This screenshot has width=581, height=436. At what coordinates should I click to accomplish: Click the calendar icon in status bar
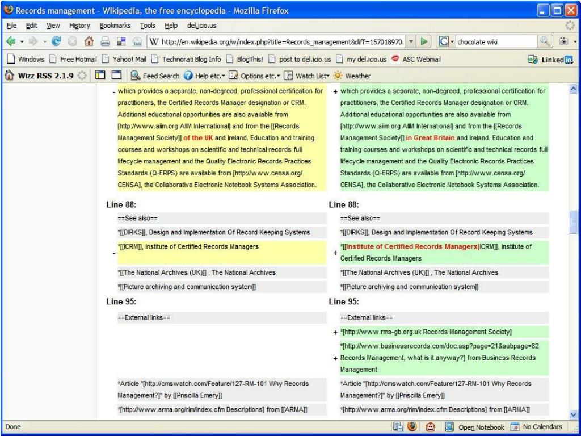click(515, 427)
